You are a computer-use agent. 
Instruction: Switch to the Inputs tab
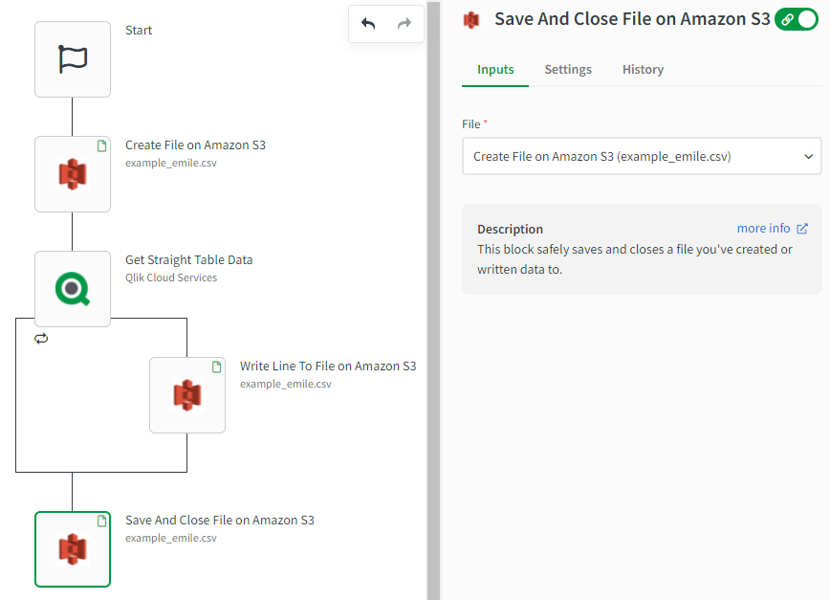coord(495,70)
